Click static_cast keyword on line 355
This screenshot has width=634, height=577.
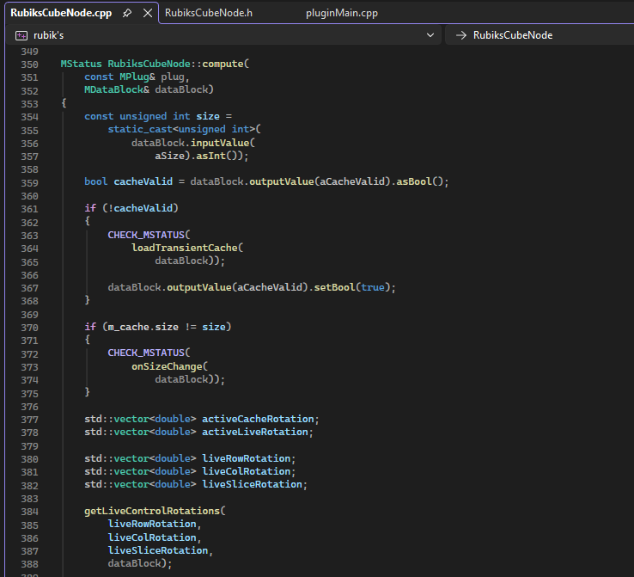click(140, 129)
